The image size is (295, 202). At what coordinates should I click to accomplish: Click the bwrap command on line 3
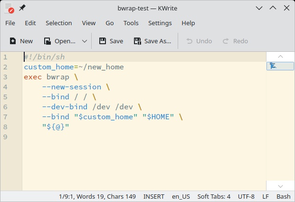(58, 77)
